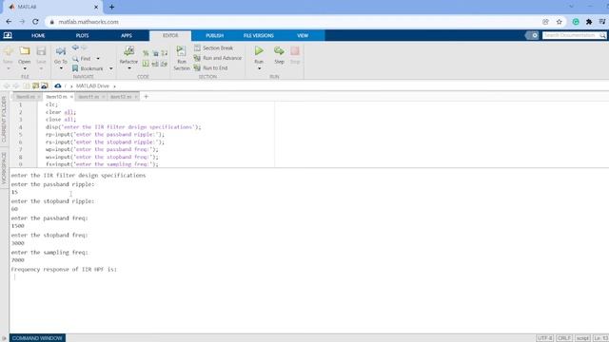The width and height of the screenshot is (609, 342).
Task: Open the Grammarly extension icon
Action: pyautogui.click(x=576, y=22)
